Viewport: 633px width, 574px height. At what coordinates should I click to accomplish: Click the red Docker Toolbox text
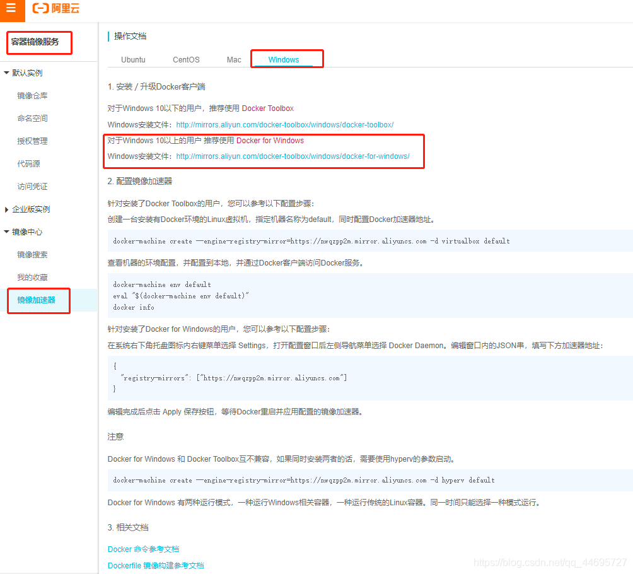point(268,108)
